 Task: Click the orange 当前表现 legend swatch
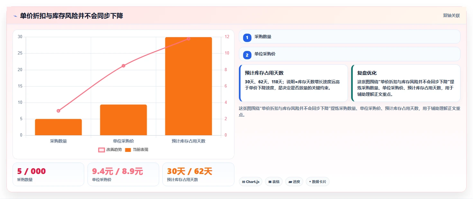(x=128, y=150)
